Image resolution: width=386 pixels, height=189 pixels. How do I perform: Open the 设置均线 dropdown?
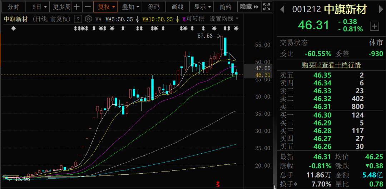(x=224, y=19)
